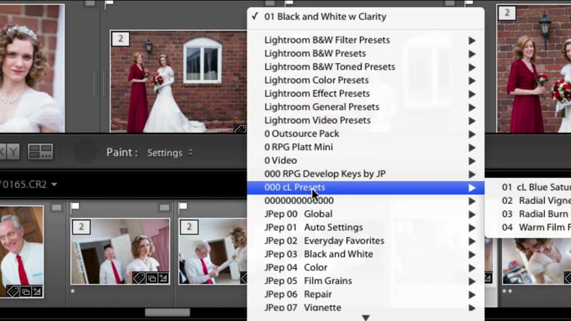Image resolution: width=571 pixels, height=321 pixels.
Task: Open the 0 Video preset folder
Action: (365, 160)
